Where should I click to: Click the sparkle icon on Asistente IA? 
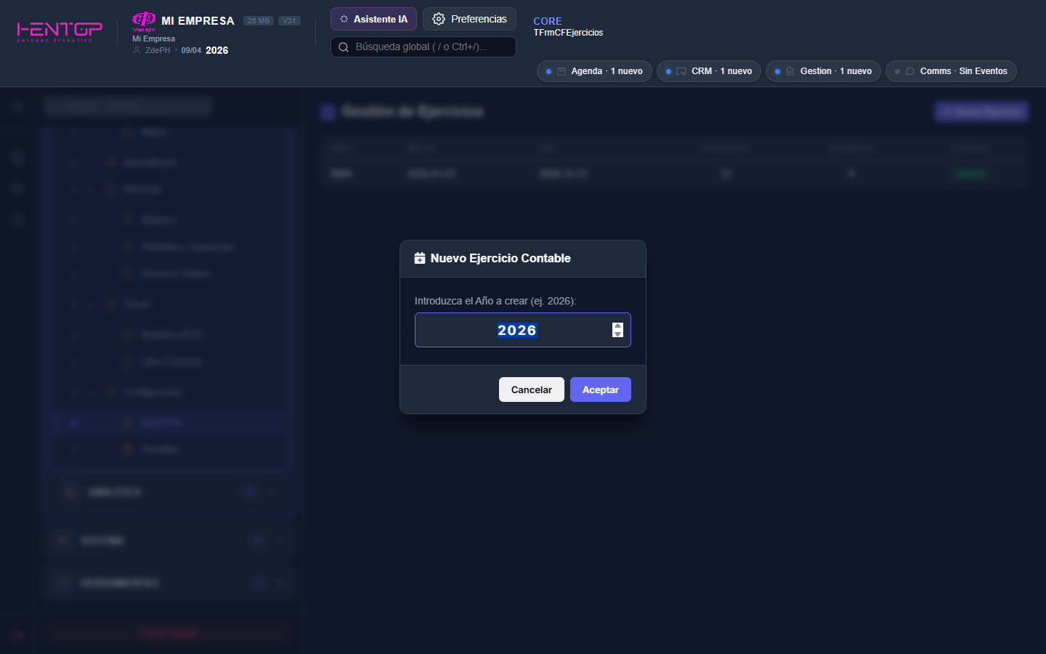[344, 20]
